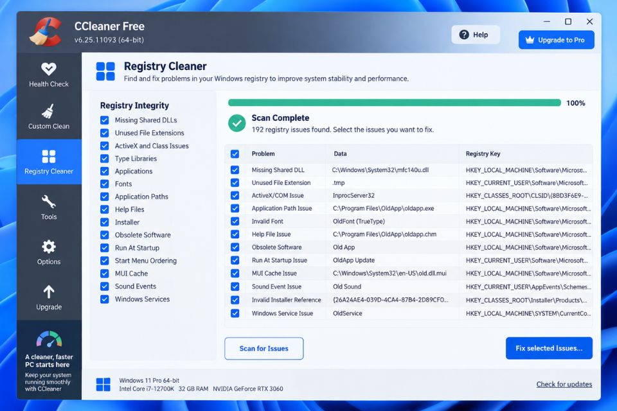The image size is (617, 411).
Task: Toggle Applications checkbox
Action: coord(104,171)
